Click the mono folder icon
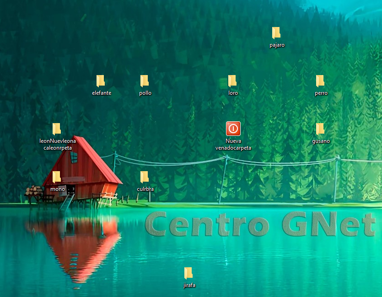The width and height of the screenshot is (382, 297). click(57, 177)
